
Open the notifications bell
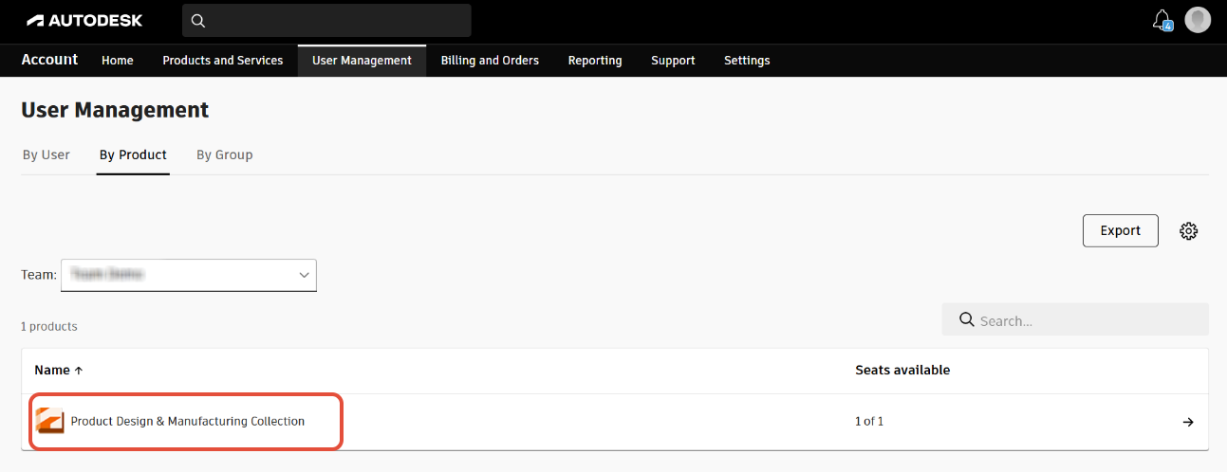1162,20
